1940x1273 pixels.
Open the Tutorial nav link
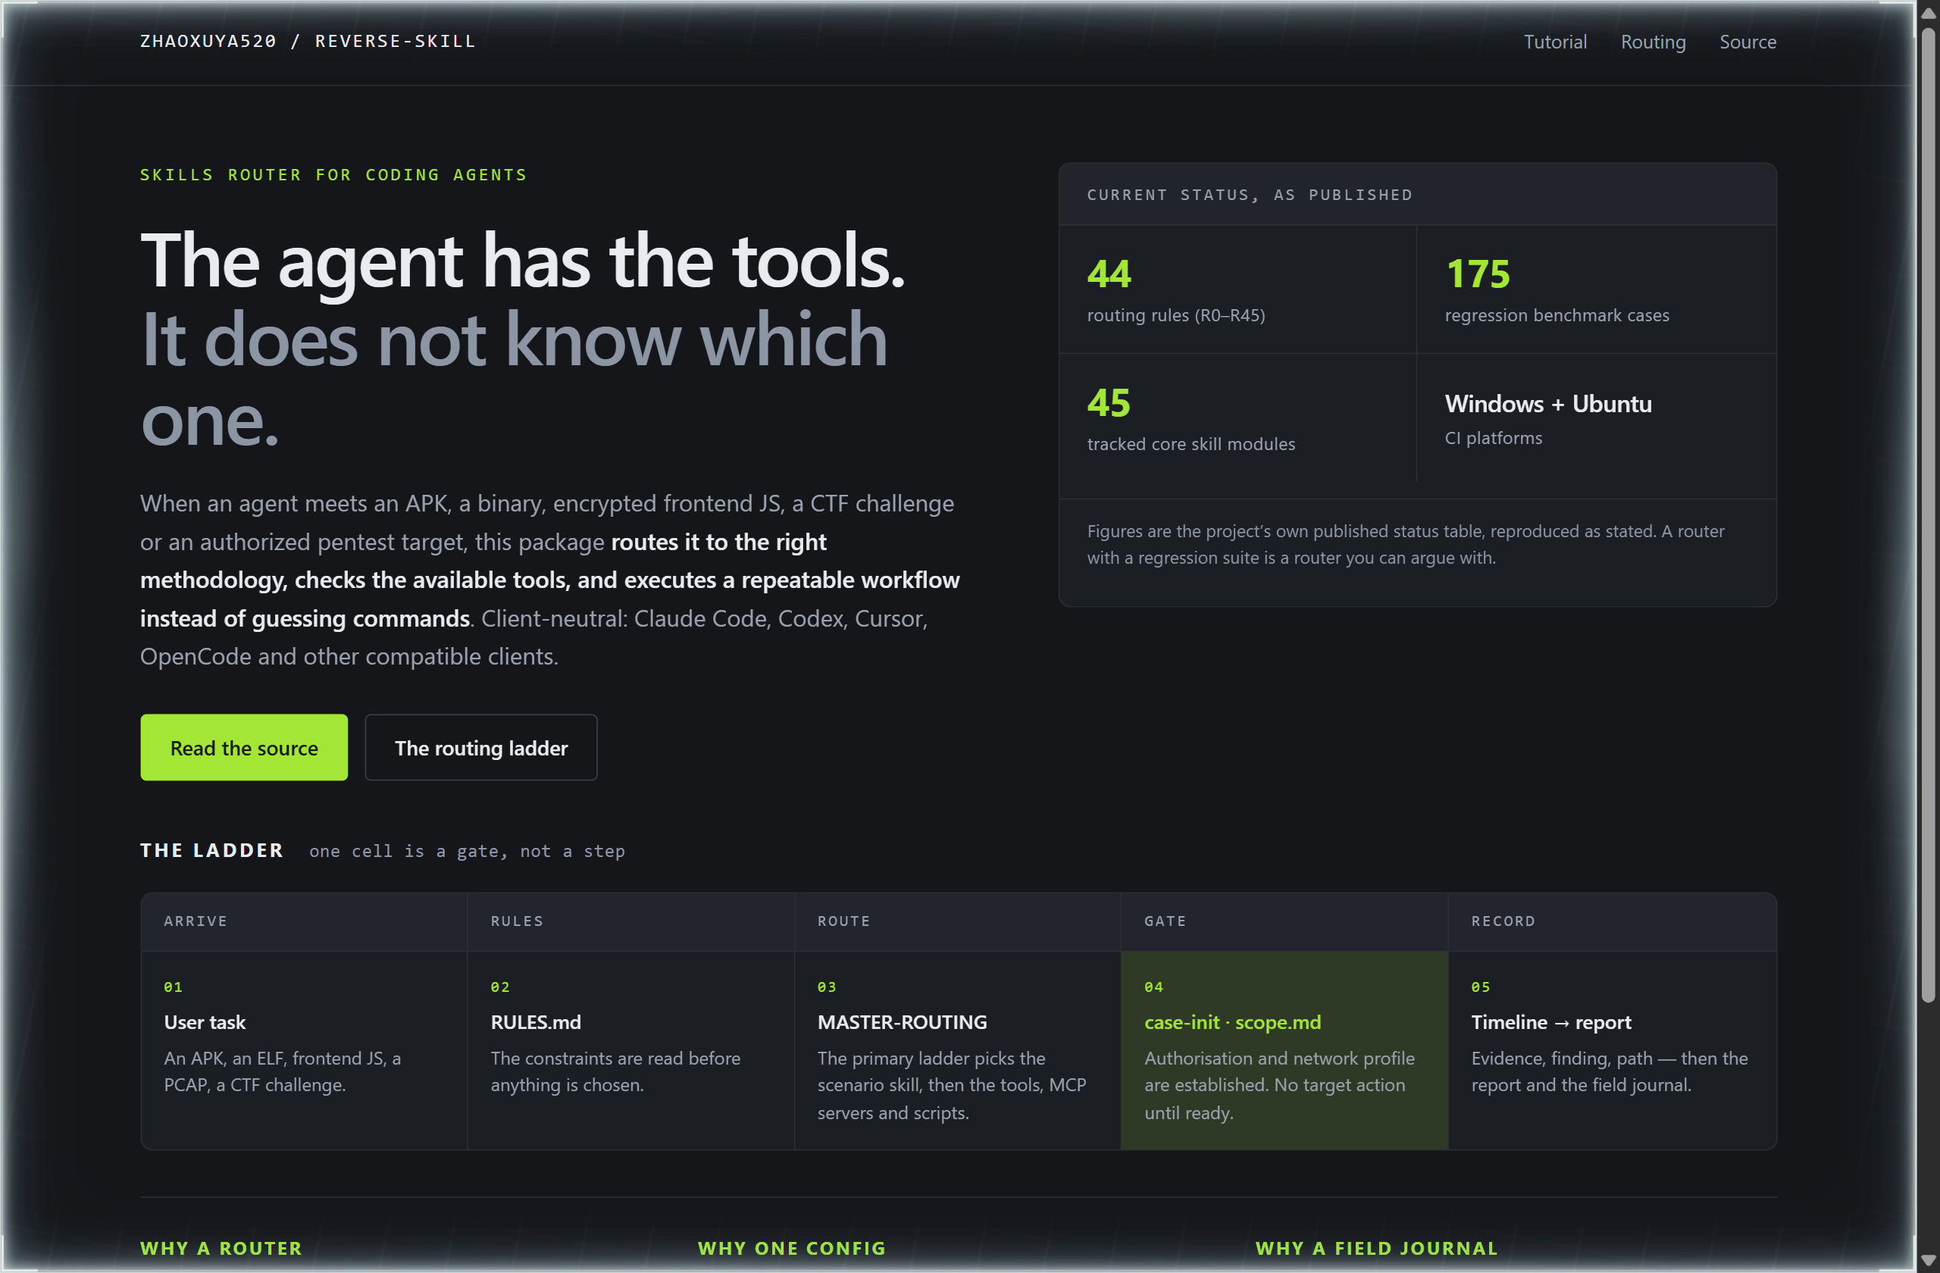1554,42
